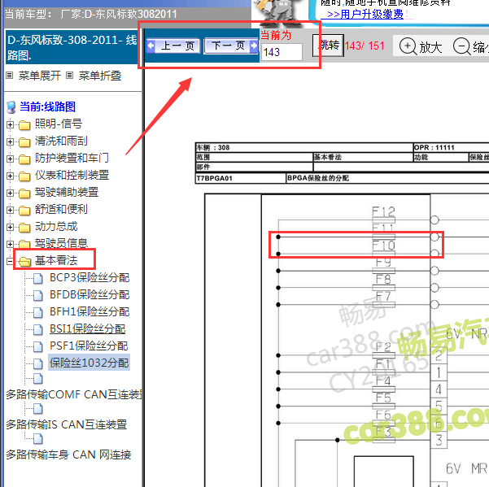This screenshot has height=487, width=489.
Task: Expand the 照明-信号 folder
Action: (10, 124)
